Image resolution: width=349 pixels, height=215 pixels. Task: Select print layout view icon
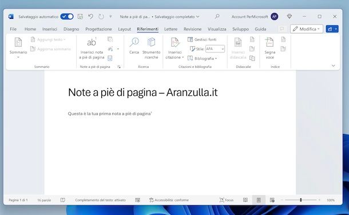pos(259,200)
